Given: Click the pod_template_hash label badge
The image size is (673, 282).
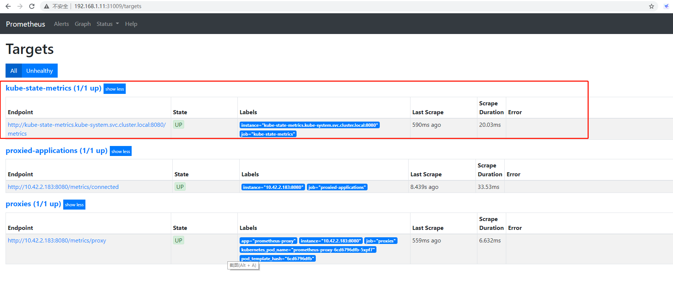Looking at the screenshot, I should (x=278, y=258).
